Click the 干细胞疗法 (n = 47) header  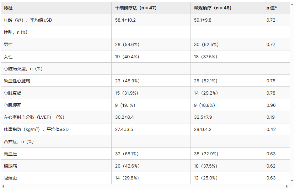click(x=136, y=8)
